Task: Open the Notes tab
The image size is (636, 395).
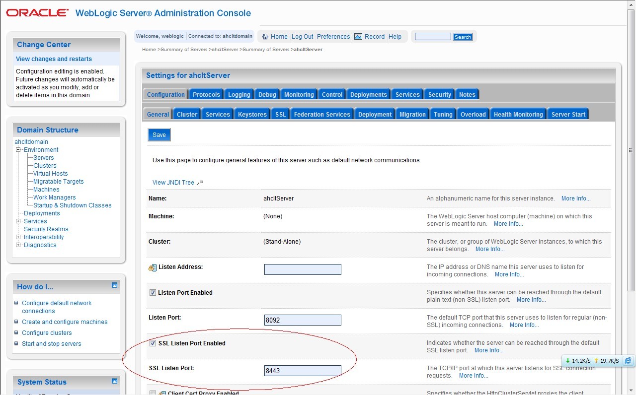Action: (x=467, y=95)
